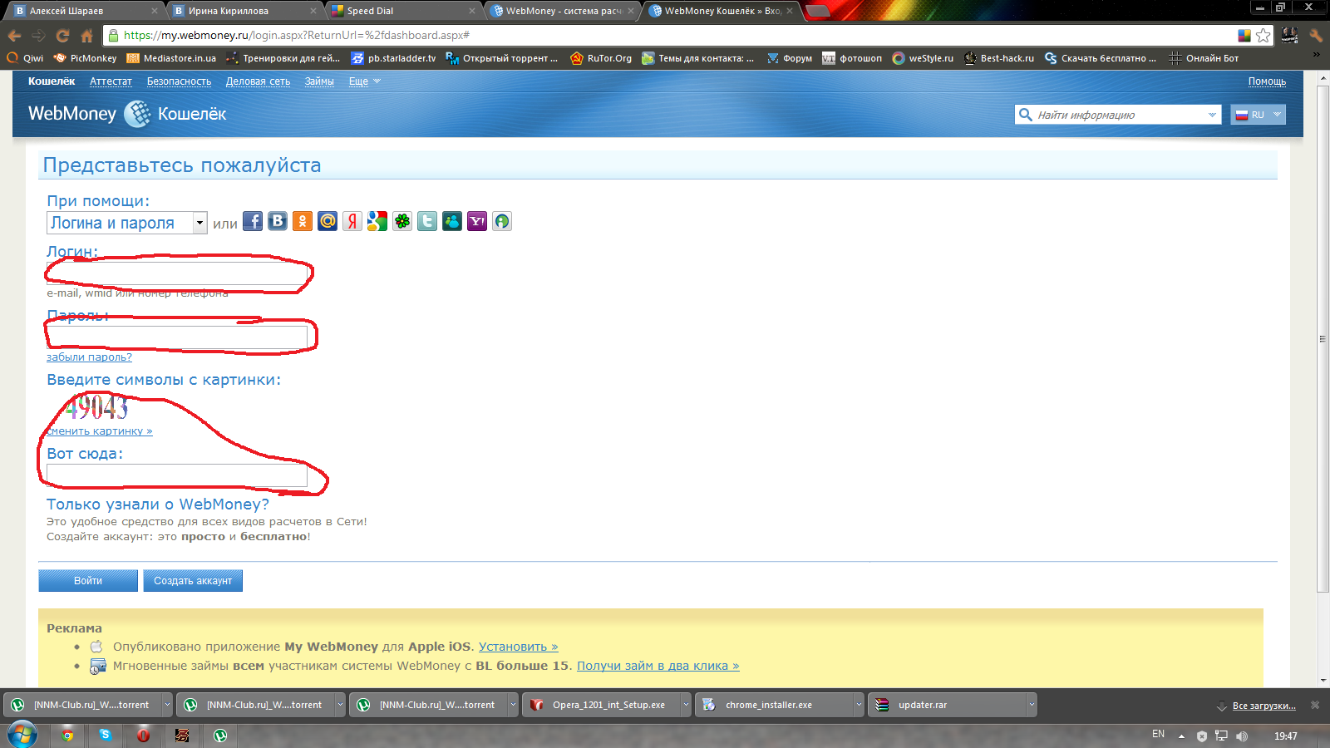Click the browser address bar URL

pos(297,36)
